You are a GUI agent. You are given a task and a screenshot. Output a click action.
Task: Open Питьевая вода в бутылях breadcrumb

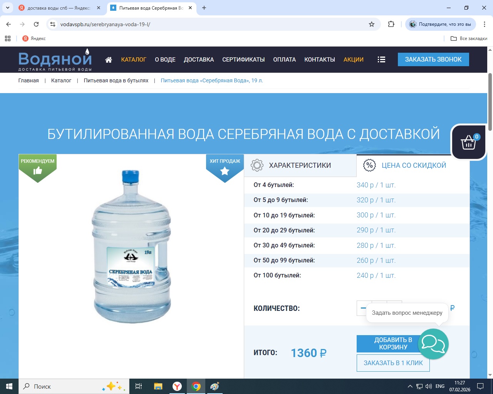(x=116, y=80)
